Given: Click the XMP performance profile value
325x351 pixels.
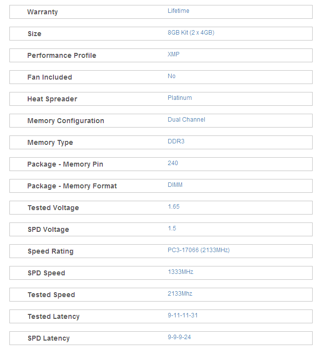Looking at the screenshot, I should tap(173, 54).
